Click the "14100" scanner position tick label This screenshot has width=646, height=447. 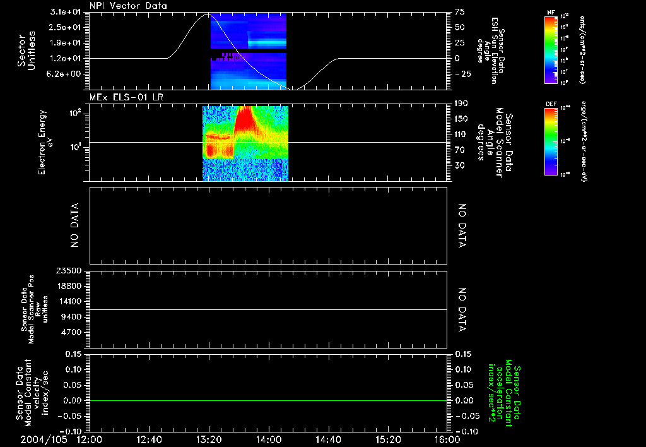(69, 301)
